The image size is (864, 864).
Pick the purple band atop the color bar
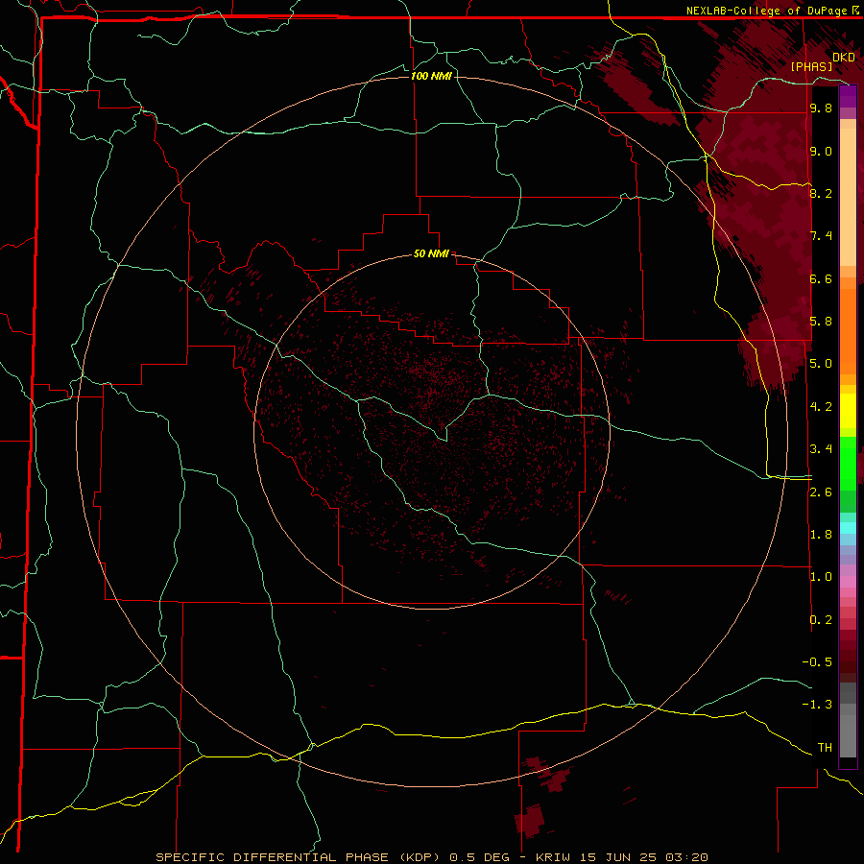[x=848, y=96]
